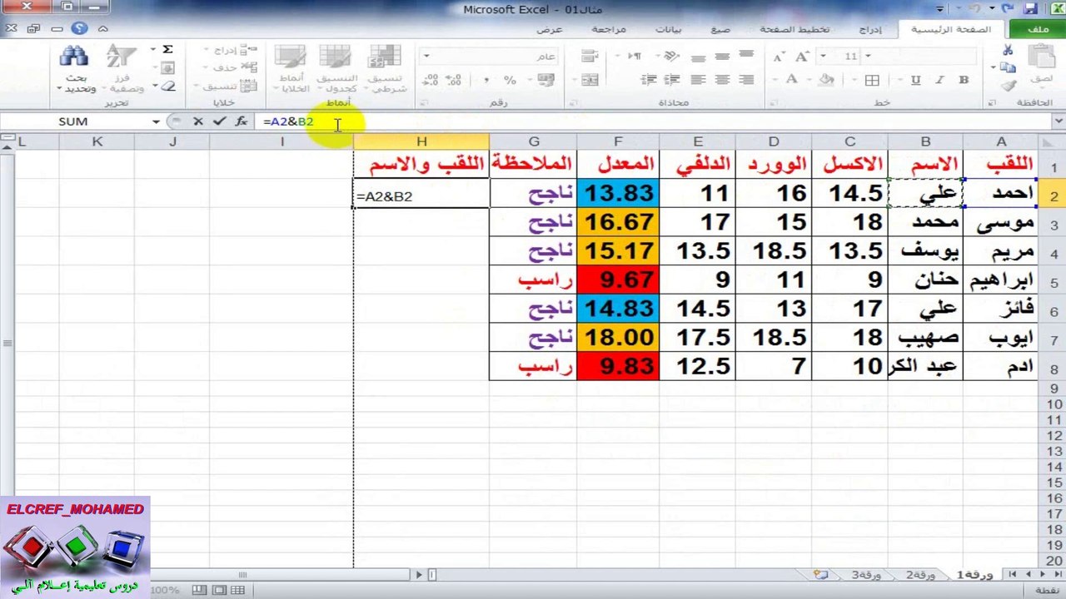1066x599 pixels.
Task: Select column F header
Action: click(618, 141)
